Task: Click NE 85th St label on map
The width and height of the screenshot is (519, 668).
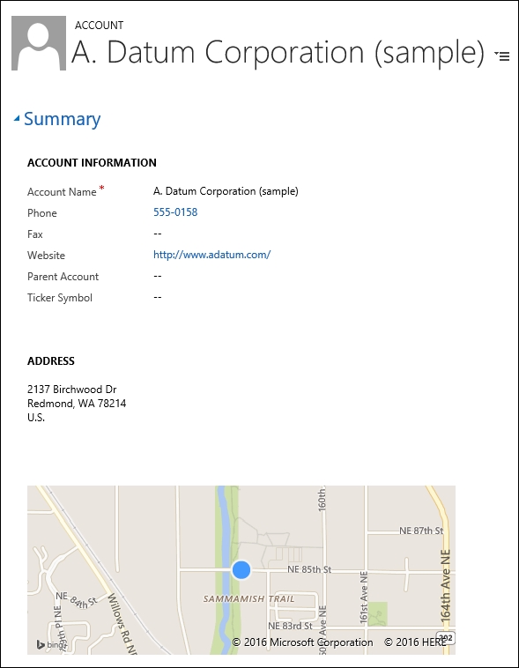Action: point(309,569)
